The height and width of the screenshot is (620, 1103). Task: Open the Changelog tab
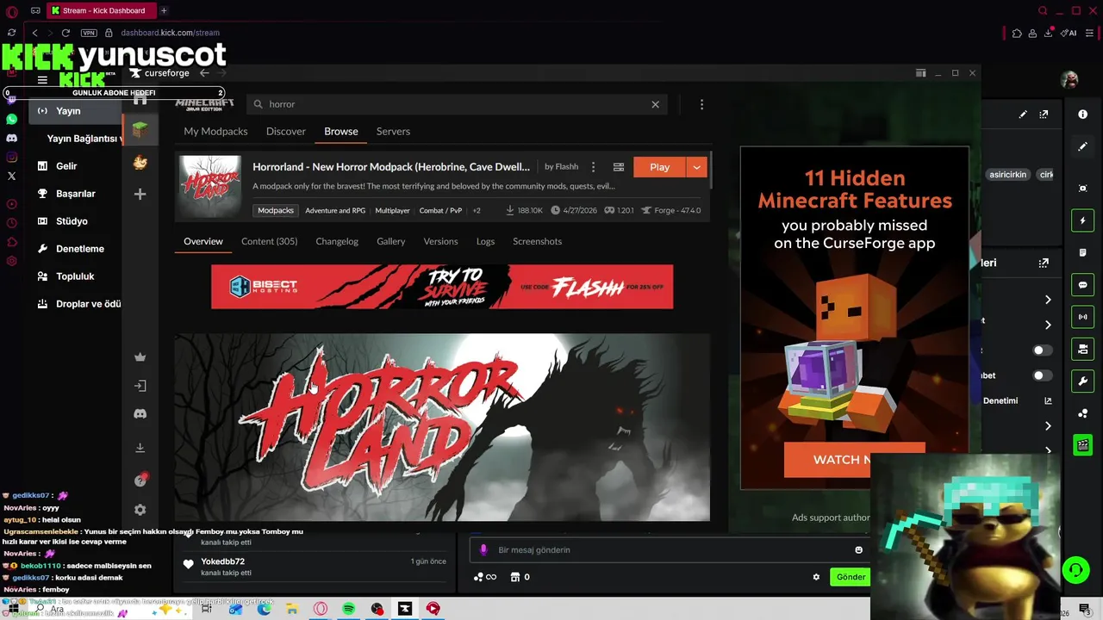click(337, 241)
